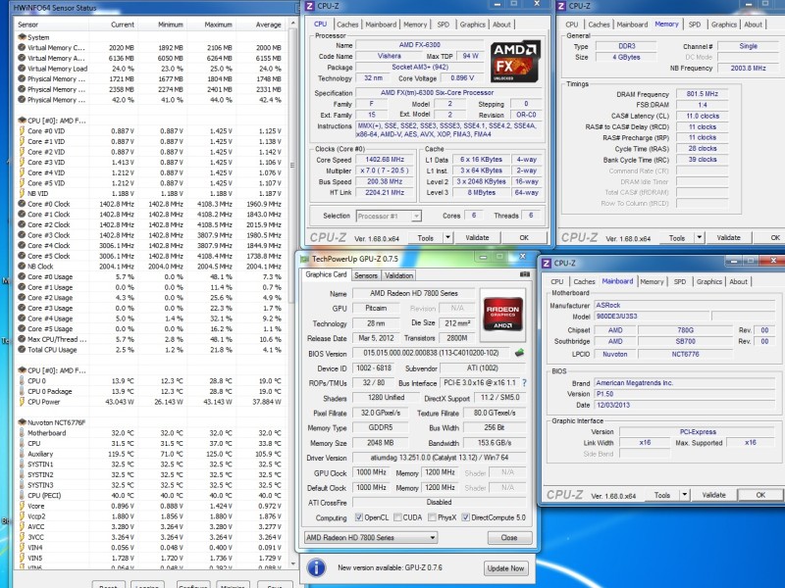Toggle the CUDA checkbox in GPU-Z
The height and width of the screenshot is (588, 785).
tap(397, 517)
